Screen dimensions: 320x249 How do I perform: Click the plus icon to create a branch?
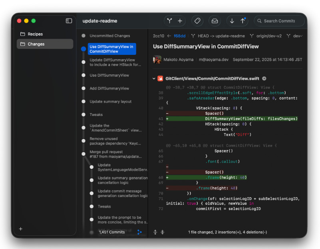180,21
